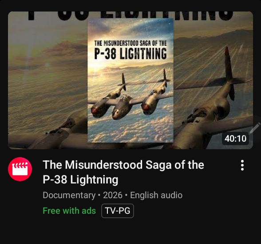
Task: Open the three-dot more options menu
Action: coord(242,165)
